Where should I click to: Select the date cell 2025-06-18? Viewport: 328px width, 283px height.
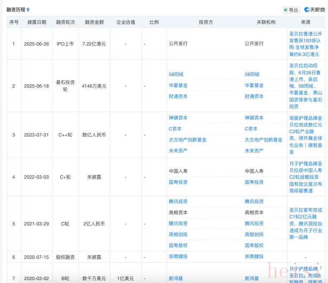36,86
